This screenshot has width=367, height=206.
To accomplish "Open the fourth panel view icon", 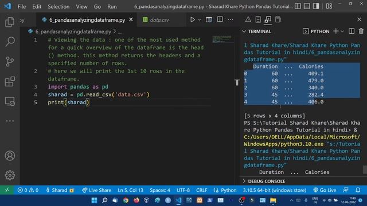I will pyautogui.click(x=278, y=19).
